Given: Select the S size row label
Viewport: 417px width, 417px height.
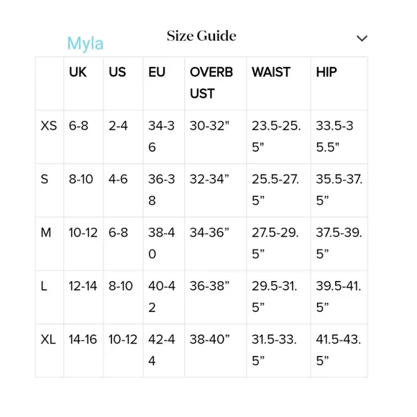Looking at the screenshot, I should [45, 179].
